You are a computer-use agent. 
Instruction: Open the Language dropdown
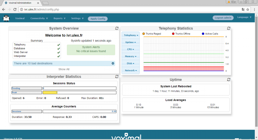pyautogui.click(x=244, y=17)
